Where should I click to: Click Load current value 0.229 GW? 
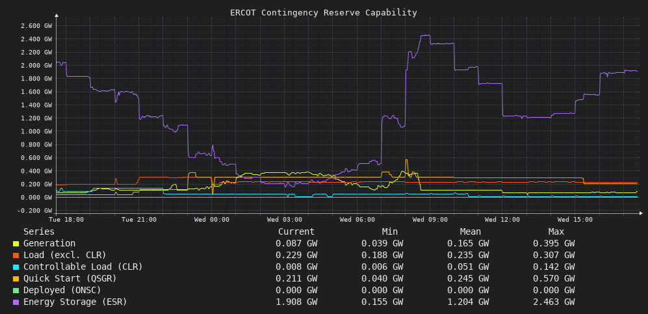tap(296, 255)
